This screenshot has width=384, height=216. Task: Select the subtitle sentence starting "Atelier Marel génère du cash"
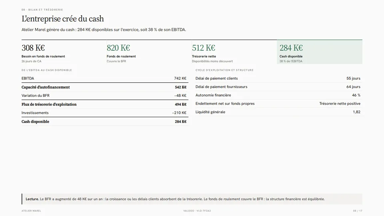point(104,30)
